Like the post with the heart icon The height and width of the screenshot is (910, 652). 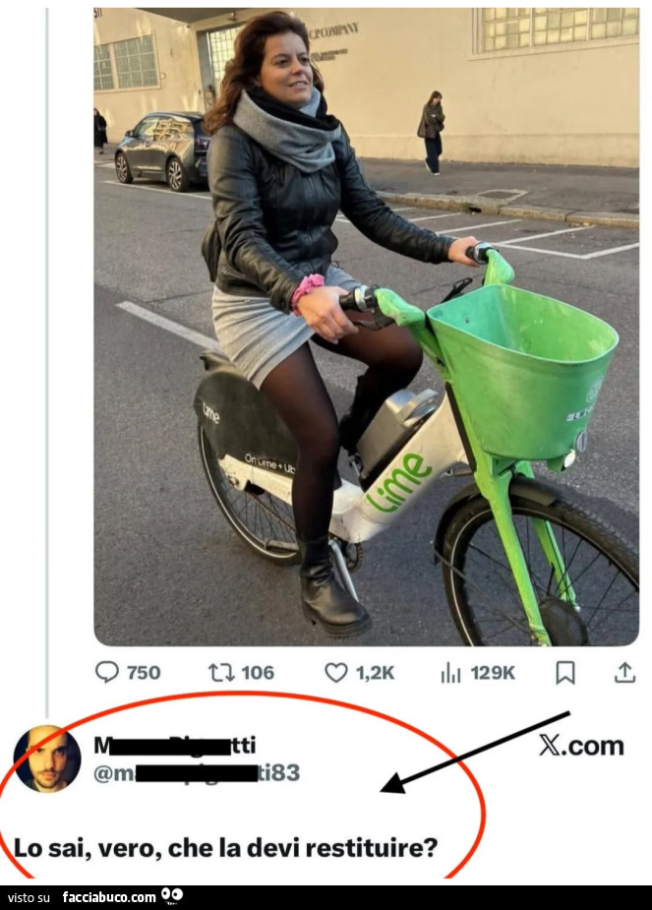pos(336,672)
